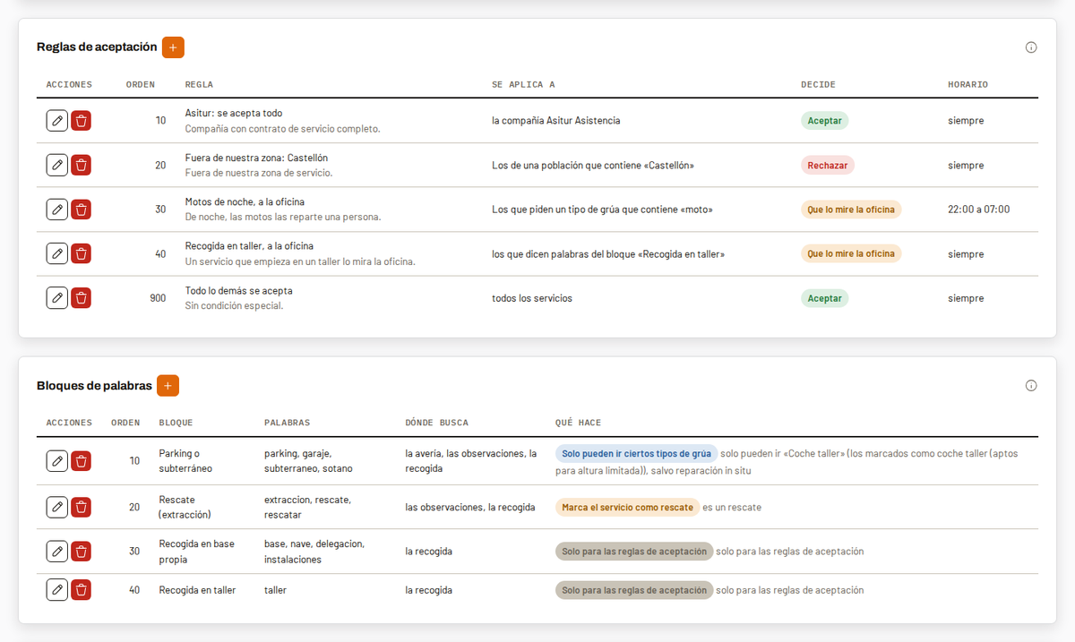The width and height of the screenshot is (1075, 642).
Task: Click 'Solo pueden ir ciertos tipos de grúa' tag
Action: tap(636, 454)
